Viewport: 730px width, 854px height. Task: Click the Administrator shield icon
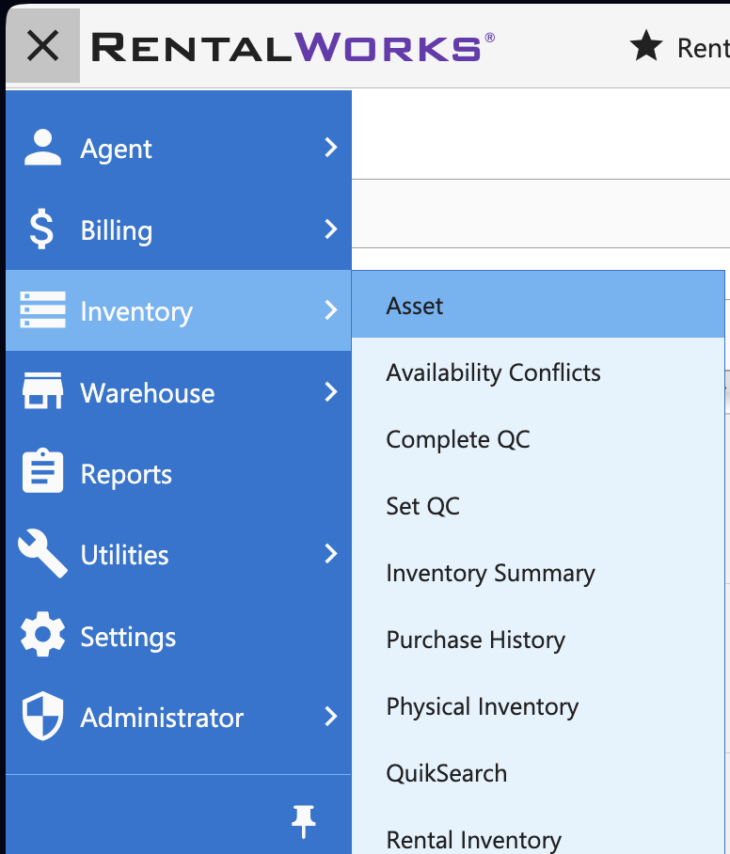(43, 716)
